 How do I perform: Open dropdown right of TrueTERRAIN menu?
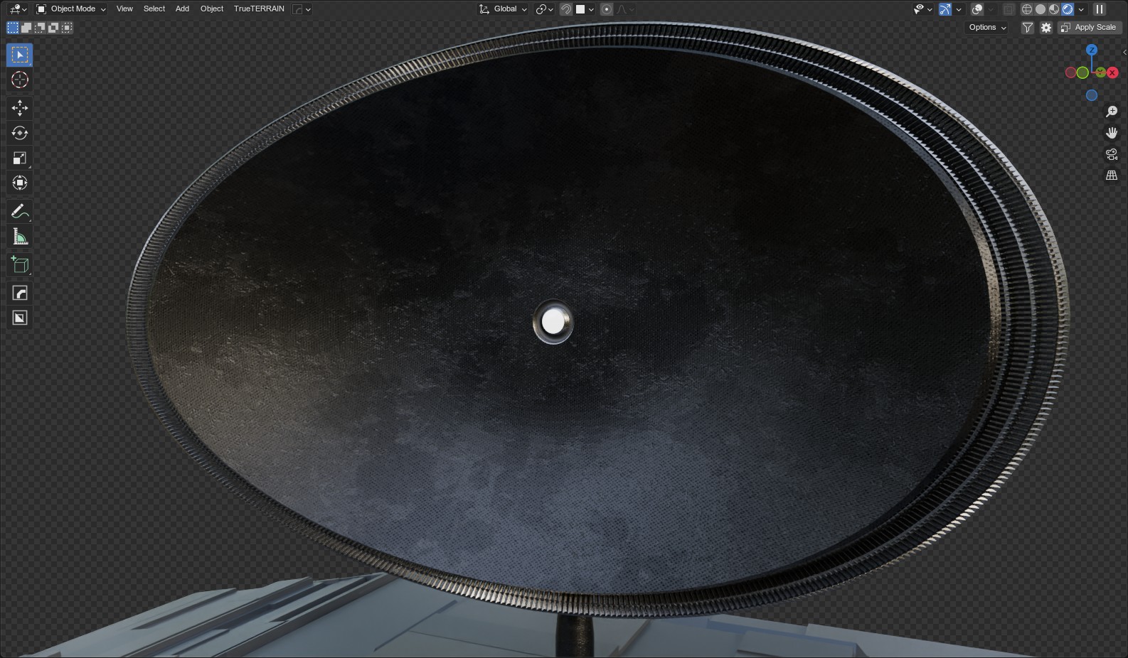coord(302,9)
